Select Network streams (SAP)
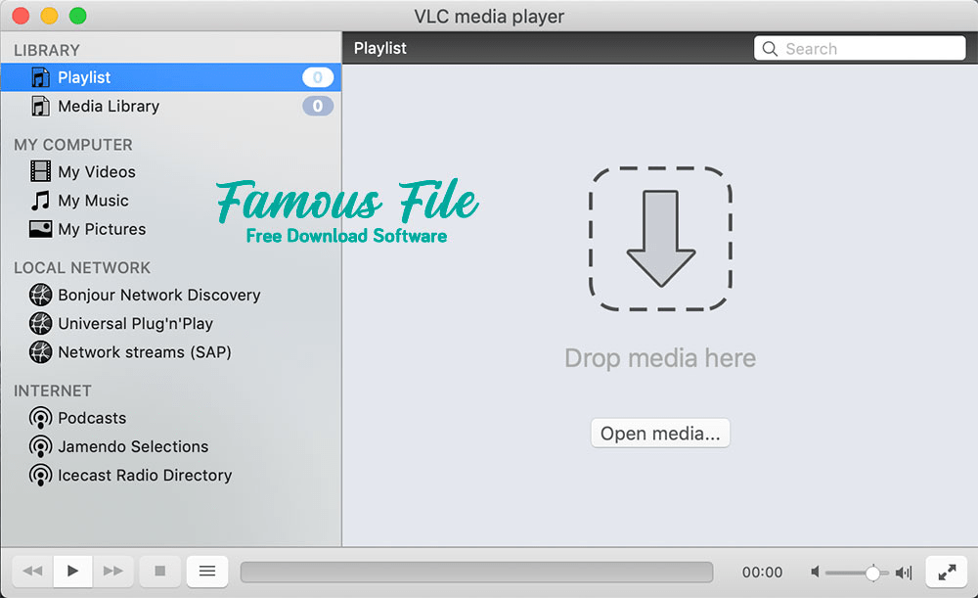 tap(142, 352)
